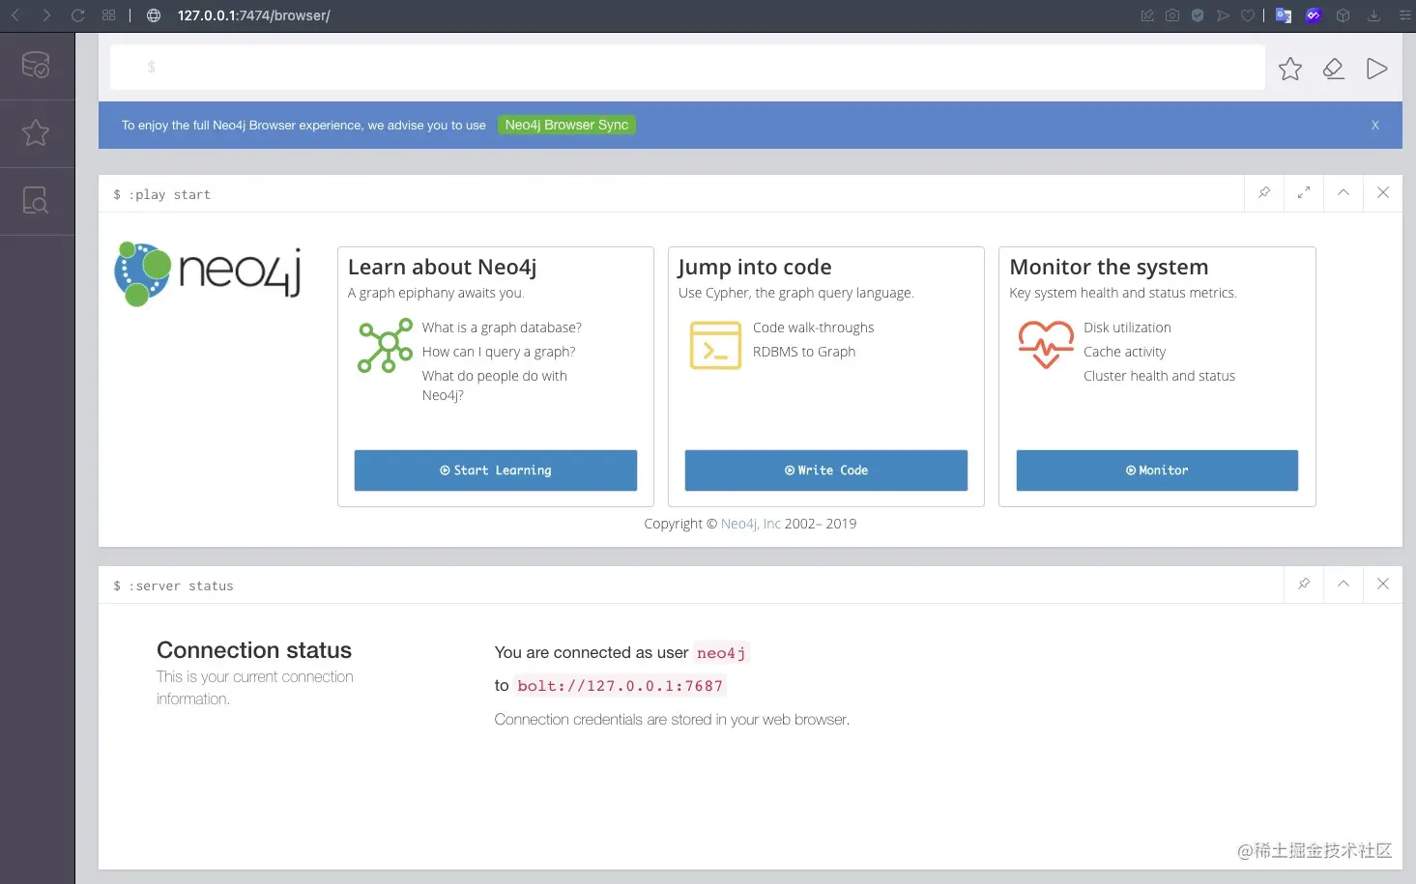Run the query with the play icon
This screenshot has width=1416, height=884.
(x=1377, y=69)
